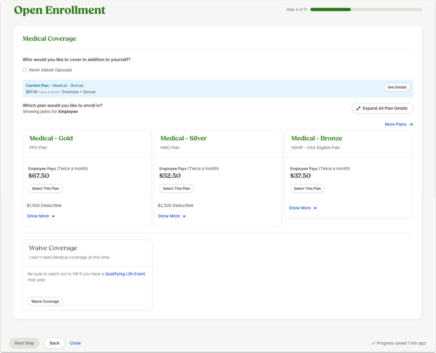Click the Close link at bottom
The height and width of the screenshot is (353, 436).
(x=75, y=343)
